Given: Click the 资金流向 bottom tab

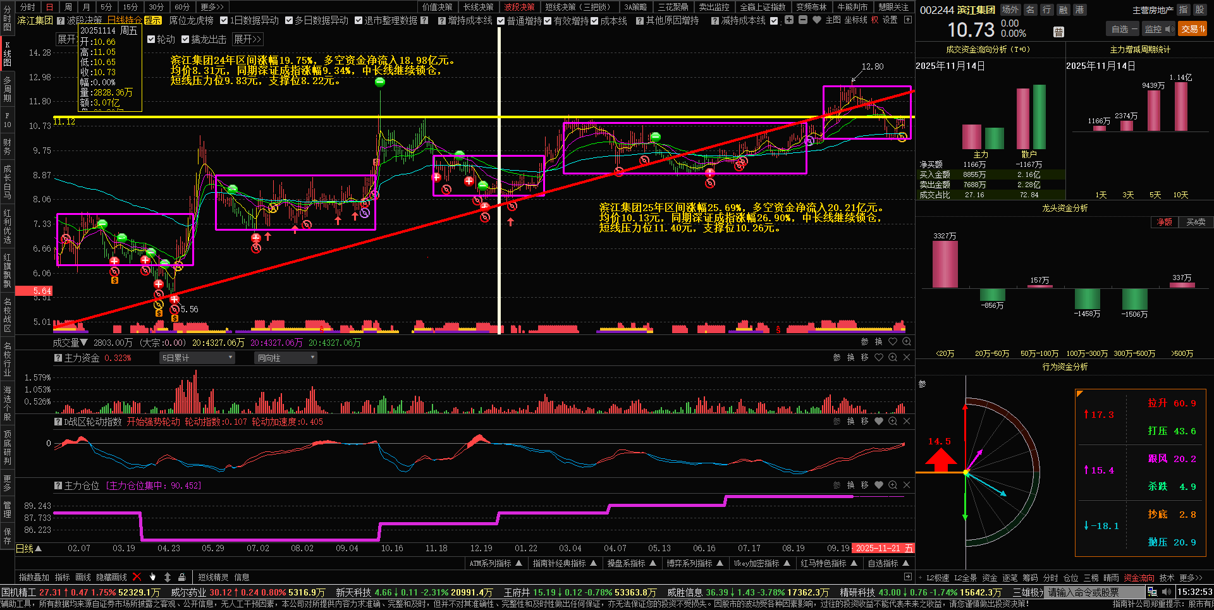Looking at the screenshot, I should click(1139, 578).
